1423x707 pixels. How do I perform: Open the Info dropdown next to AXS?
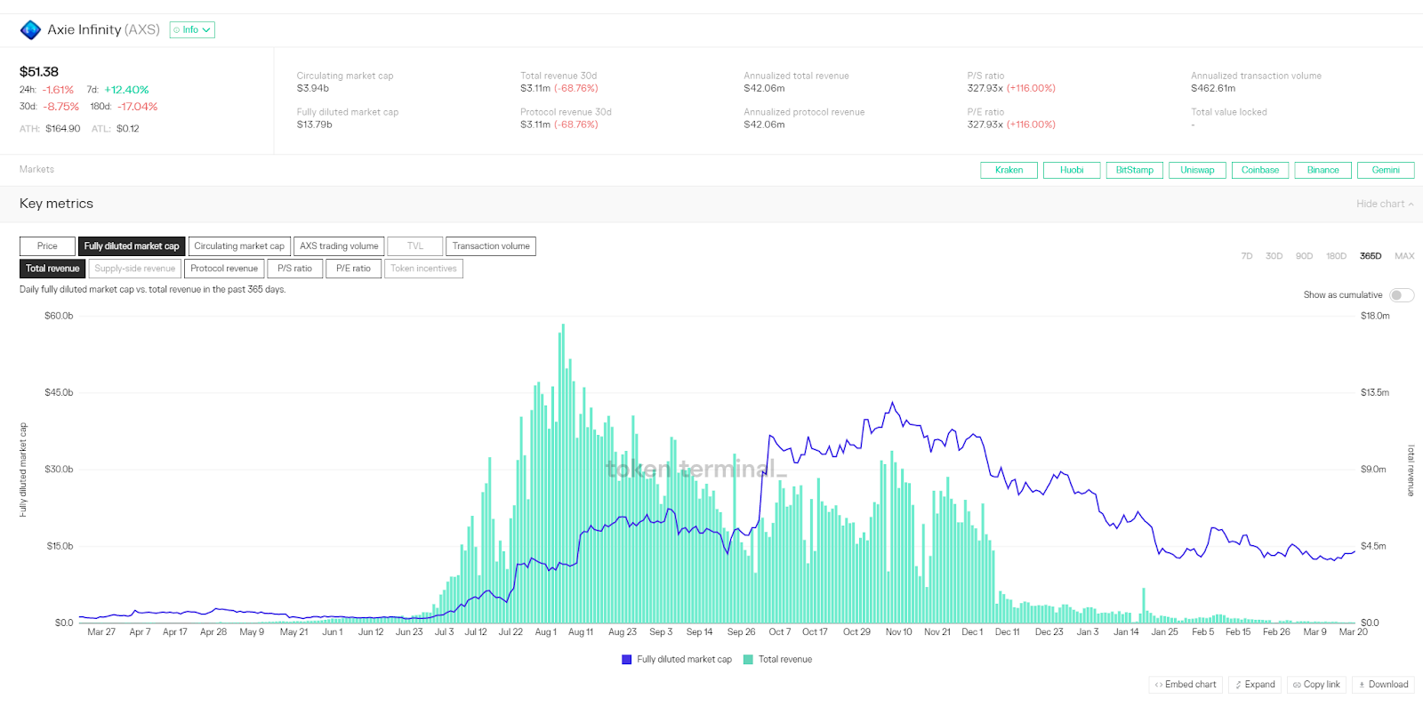pos(192,30)
